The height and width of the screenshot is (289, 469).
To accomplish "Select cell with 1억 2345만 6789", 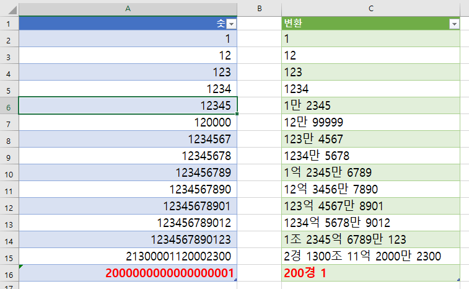I will [x=370, y=172].
